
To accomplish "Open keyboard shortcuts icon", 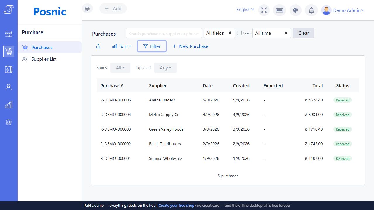I will [279, 10].
